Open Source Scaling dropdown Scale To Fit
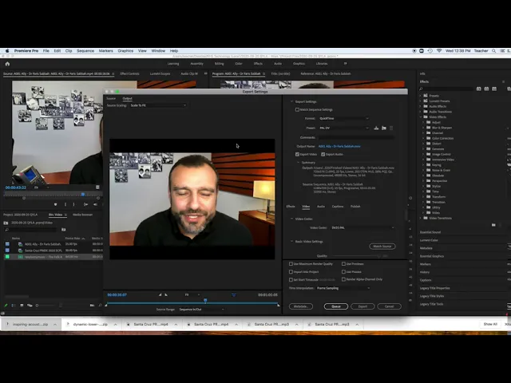 point(158,105)
